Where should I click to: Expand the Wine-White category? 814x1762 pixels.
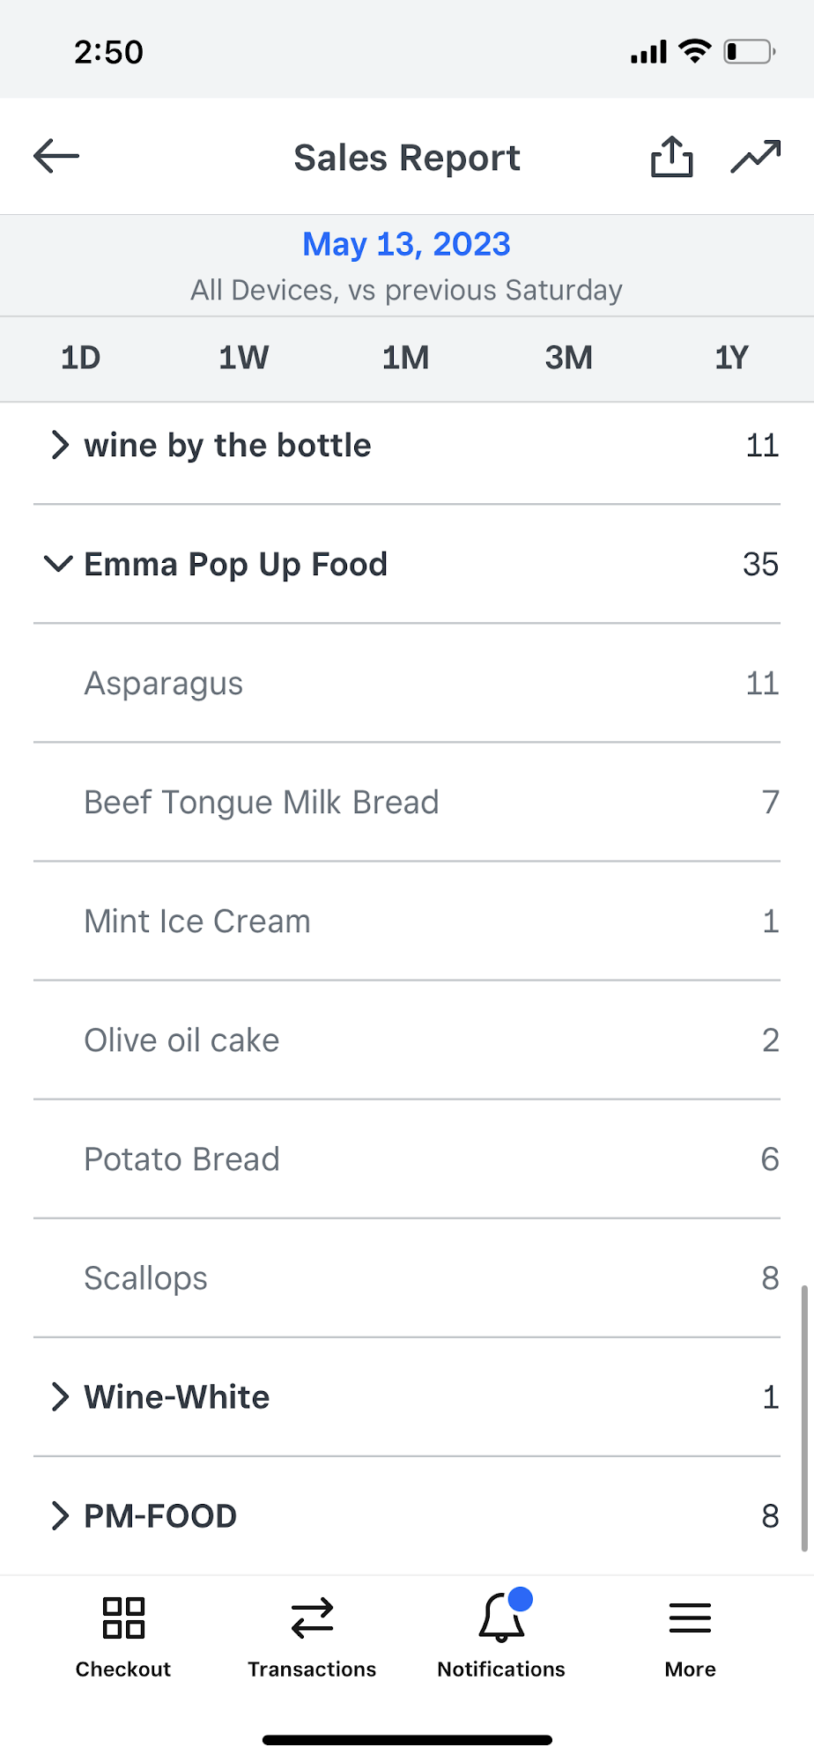(59, 1396)
